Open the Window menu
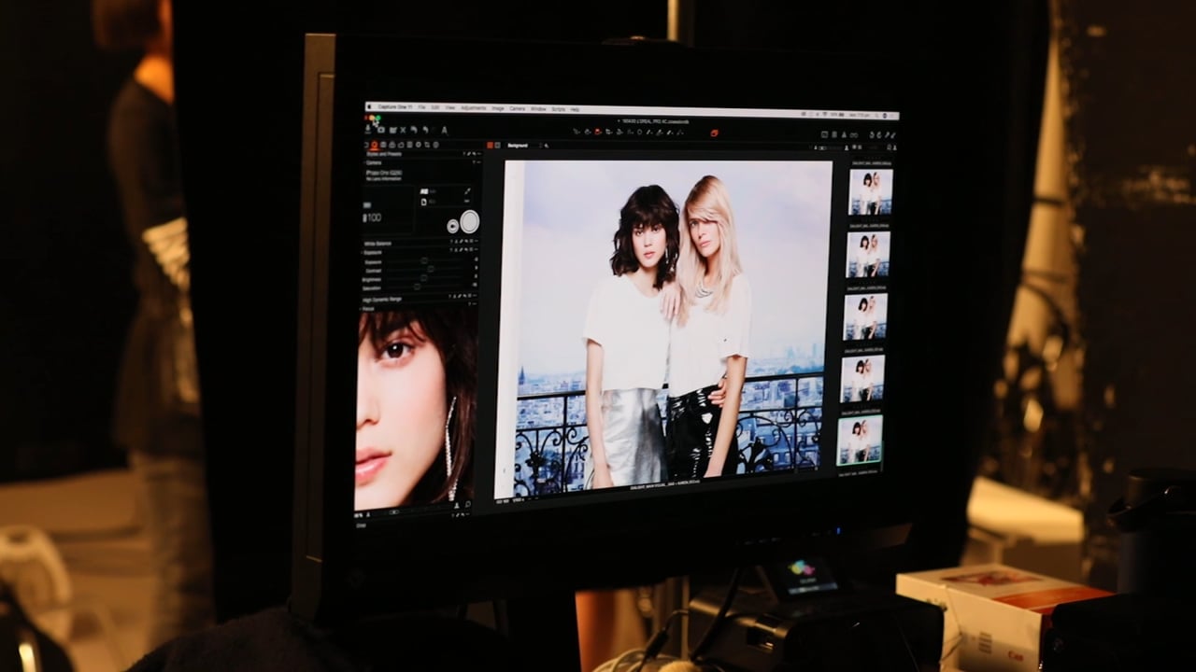The height and width of the screenshot is (672, 1196). [538, 108]
